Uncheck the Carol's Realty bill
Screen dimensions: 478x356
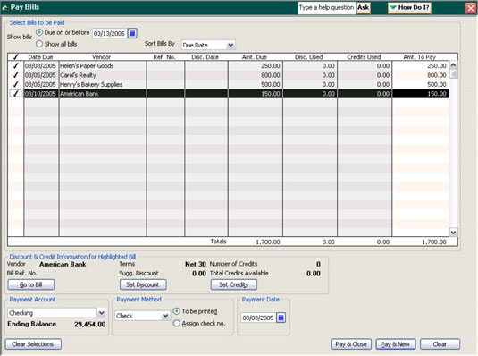tap(15, 75)
